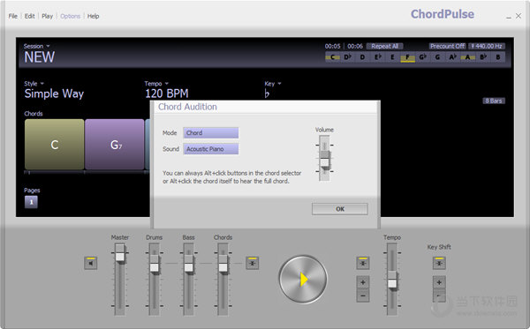
Task: Select the C chord block
Action: click(x=55, y=145)
